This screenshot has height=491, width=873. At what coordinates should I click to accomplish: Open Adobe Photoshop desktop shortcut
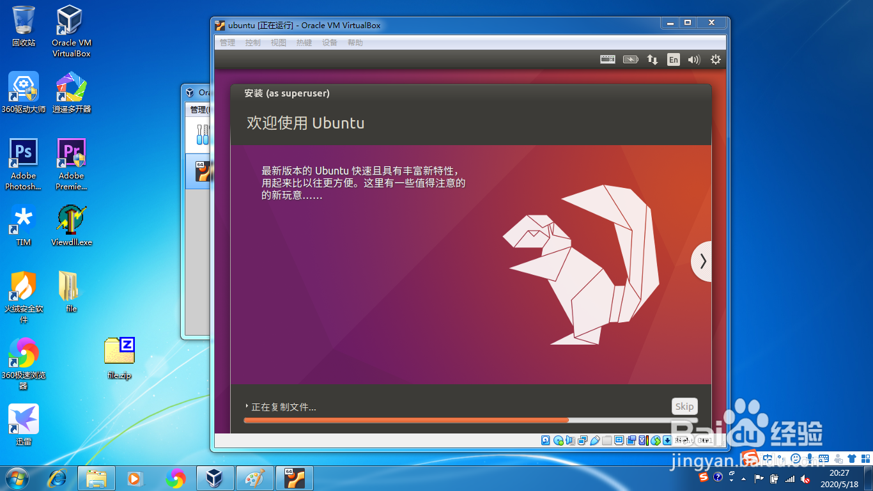(24, 165)
